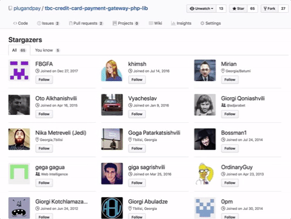Open the Wiki tab
Screen dimensions: 291x219
(155, 23)
